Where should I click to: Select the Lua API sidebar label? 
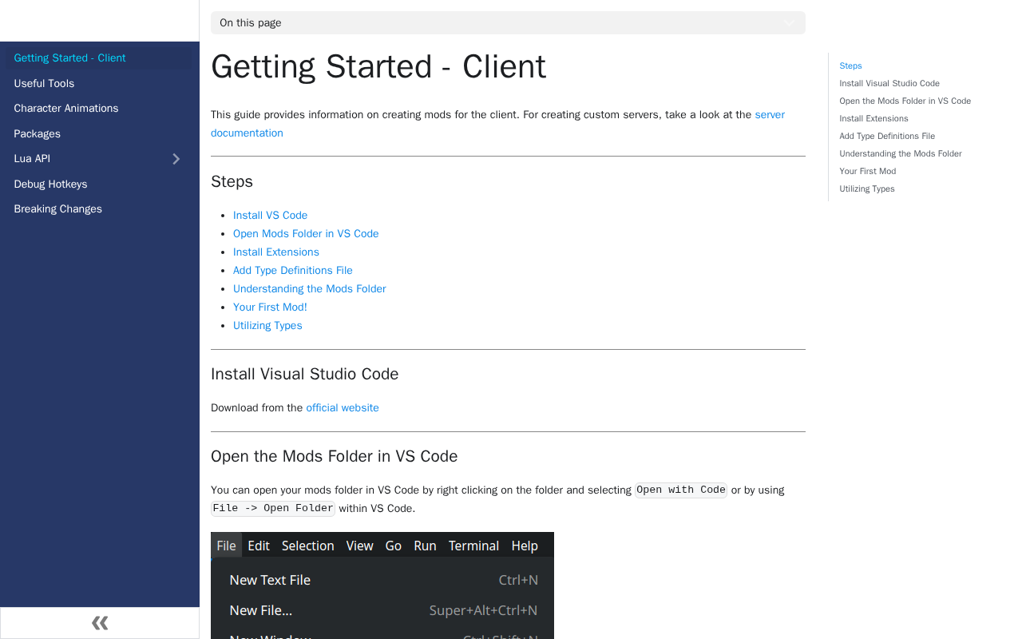pos(32,159)
